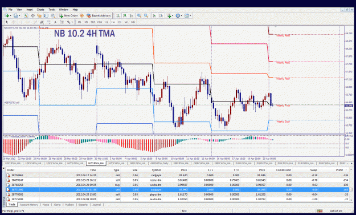Viewport: 356px width, 215px height.
Task: Select the Arrows drawing tool
Action: pos(68,22)
